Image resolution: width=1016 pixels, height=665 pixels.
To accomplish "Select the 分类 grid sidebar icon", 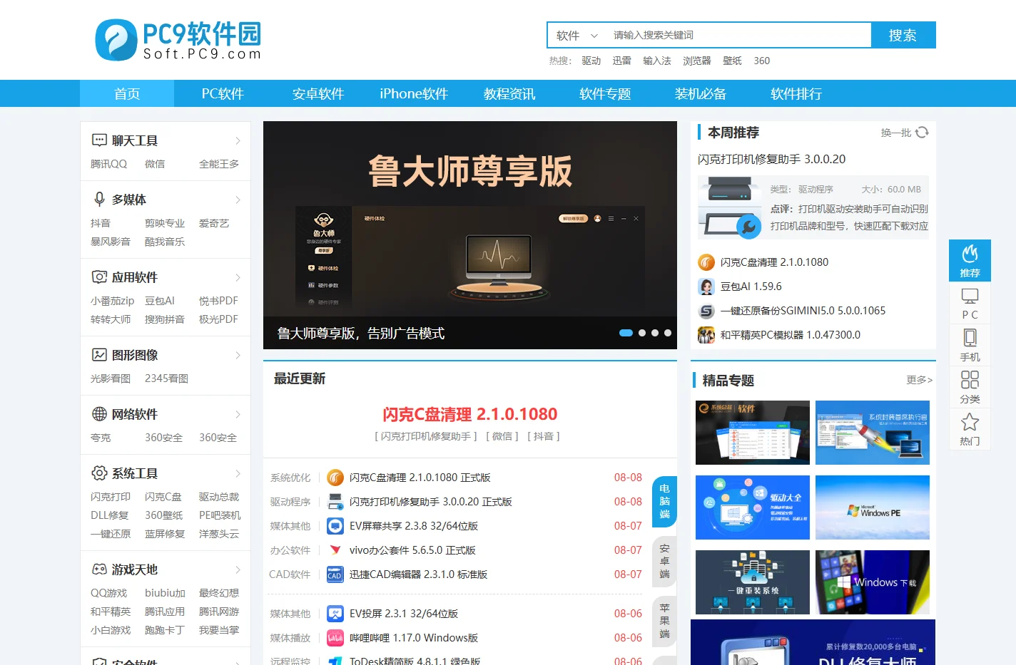I will pos(970,387).
